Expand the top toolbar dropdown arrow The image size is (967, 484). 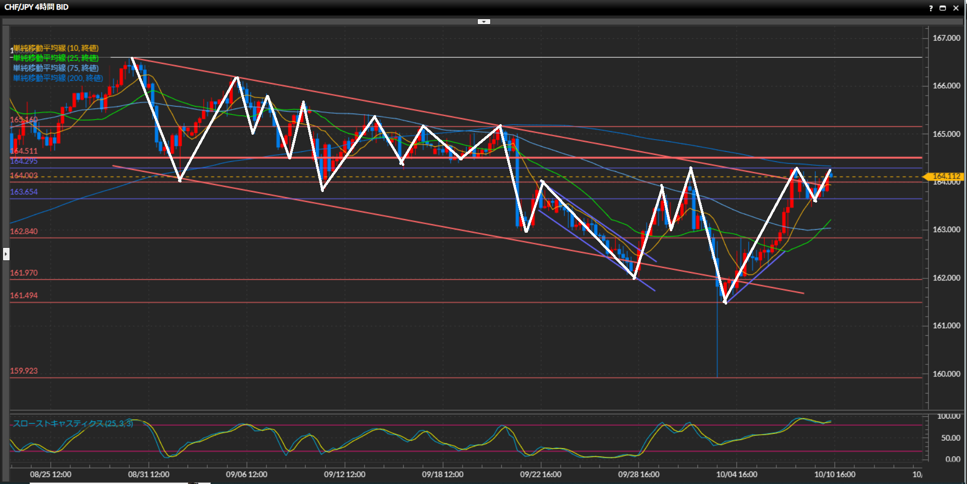pos(484,22)
